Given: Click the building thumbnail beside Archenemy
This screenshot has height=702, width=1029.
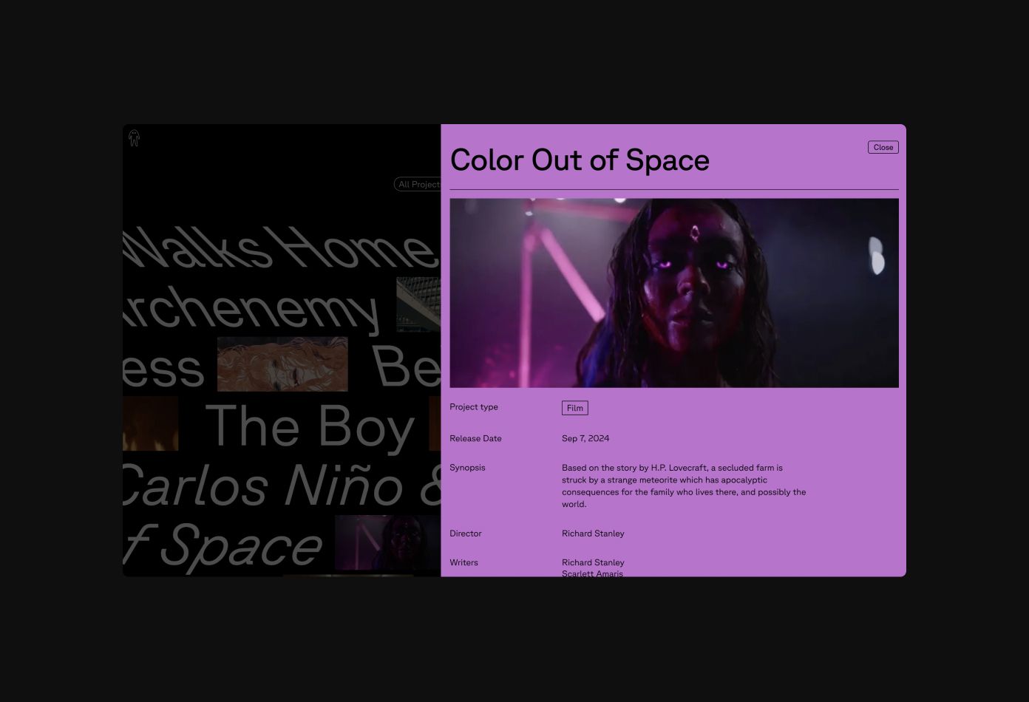Looking at the screenshot, I should [418, 304].
